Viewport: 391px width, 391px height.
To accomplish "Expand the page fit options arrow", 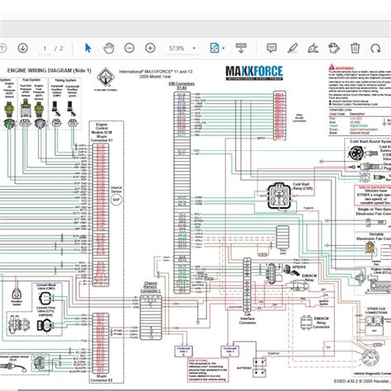I will point(224,49).
